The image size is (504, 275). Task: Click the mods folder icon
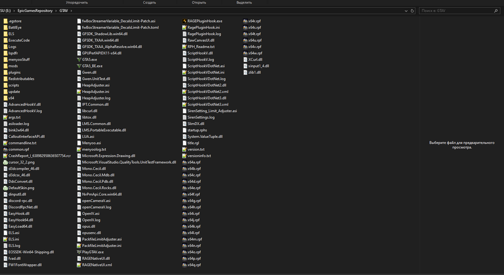pyautogui.click(x=6, y=66)
